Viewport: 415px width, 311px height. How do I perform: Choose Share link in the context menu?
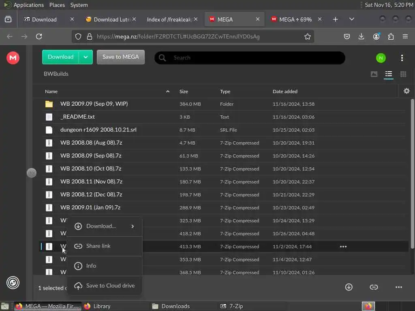(105, 246)
